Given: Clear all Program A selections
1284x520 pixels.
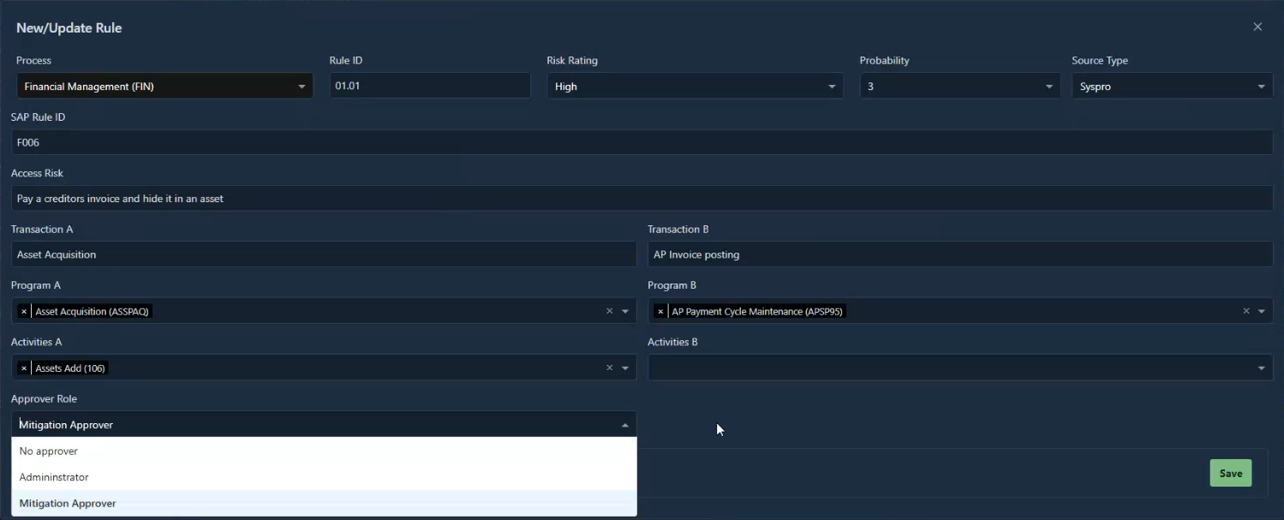Looking at the screenshot, I should tap(610, 311).
